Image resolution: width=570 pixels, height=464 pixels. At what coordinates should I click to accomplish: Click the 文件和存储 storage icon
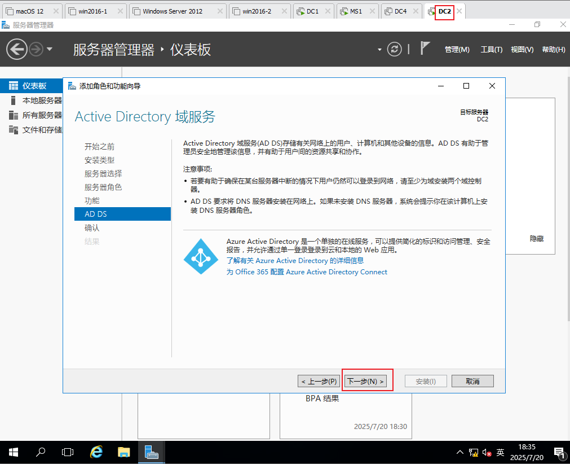click(14, 130)
